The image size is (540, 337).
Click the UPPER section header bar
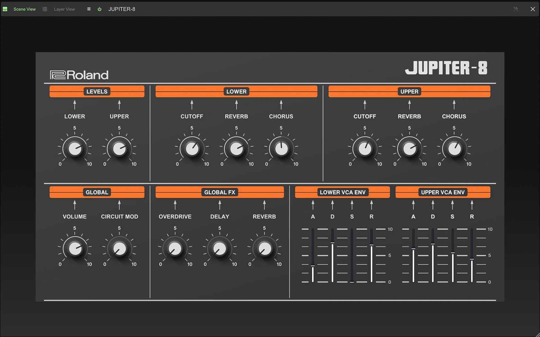click(x=409, y=91)
